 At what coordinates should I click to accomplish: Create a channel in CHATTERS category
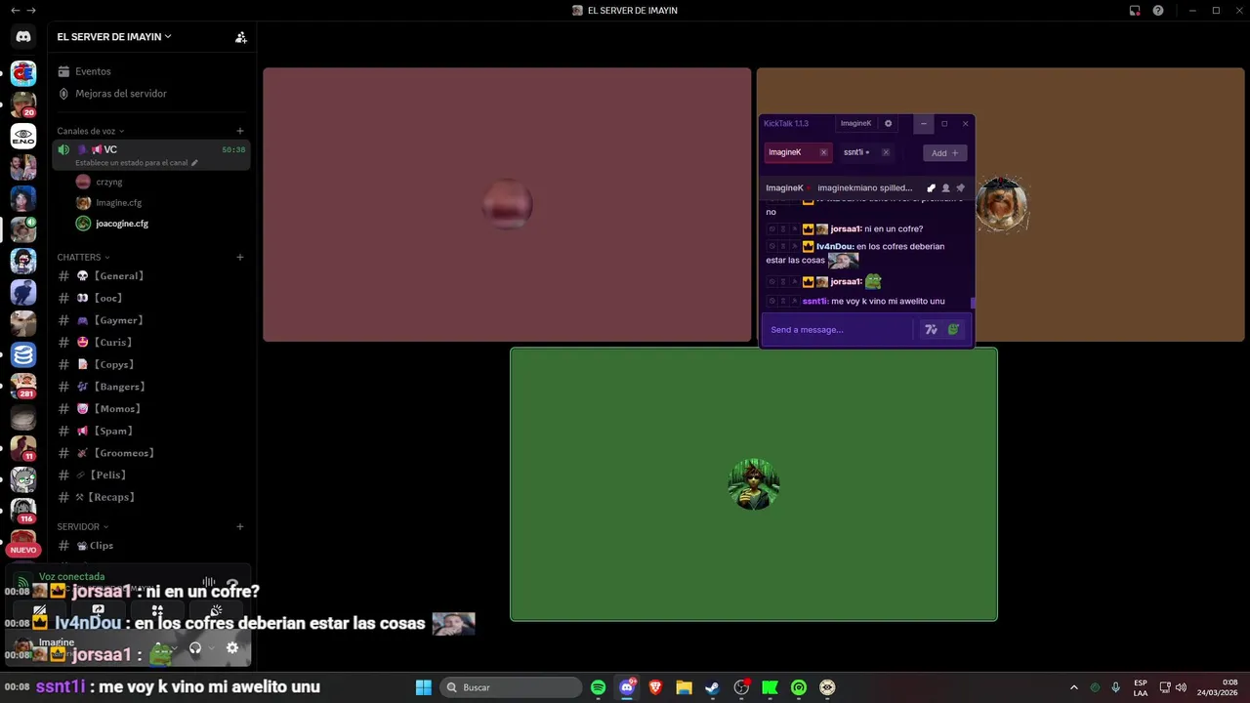[x=240, y=257]
